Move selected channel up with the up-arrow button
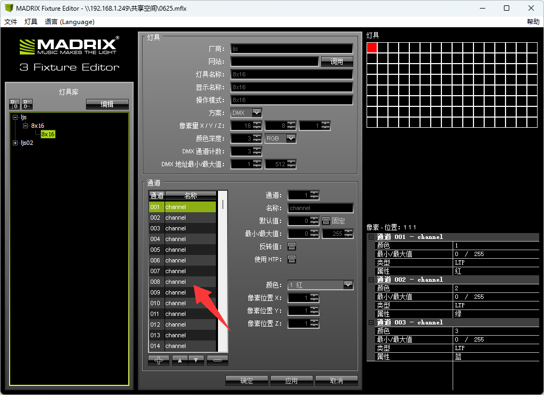The image size is (544, 395). (x=180, y=360)
